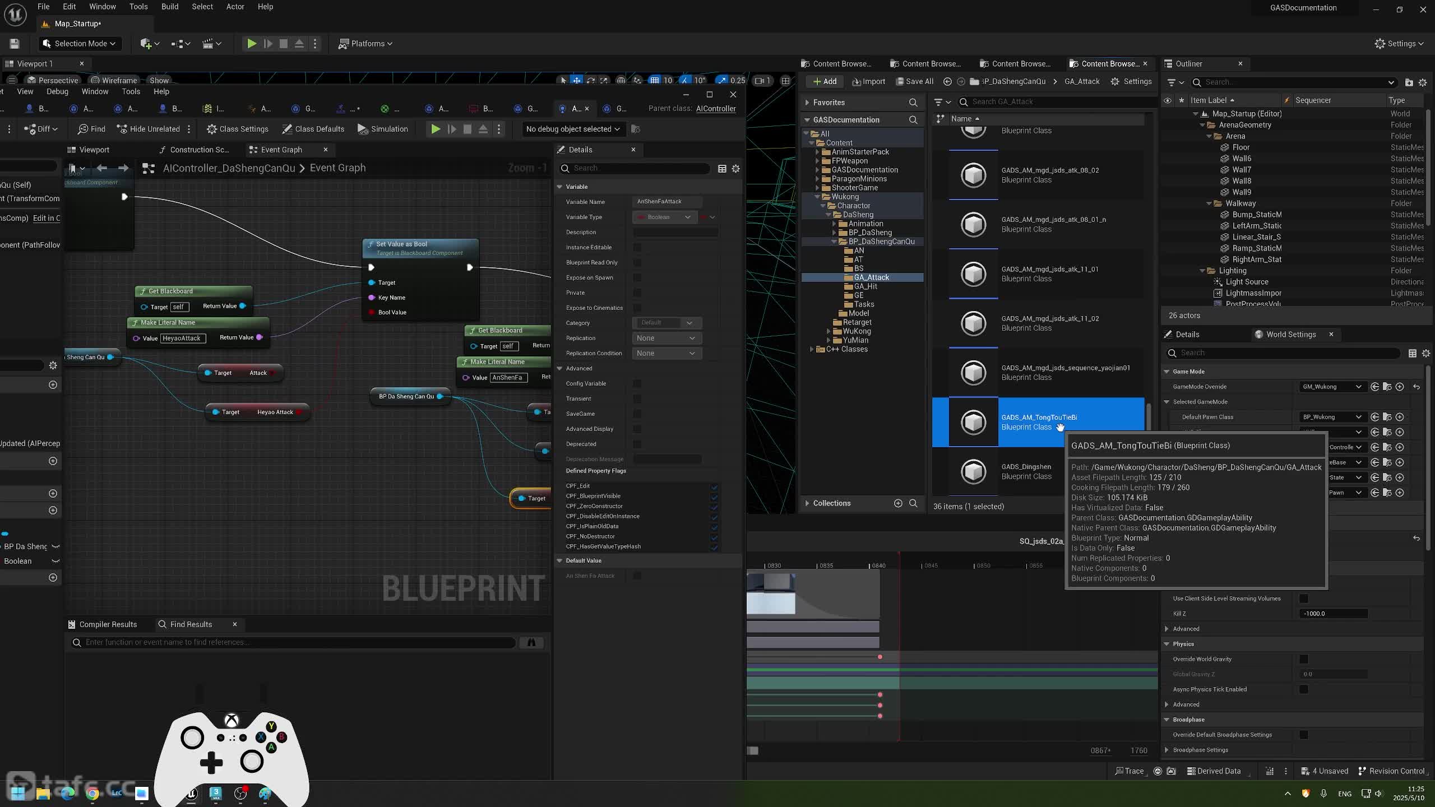
Task: Toggle Transient checkbox
Action: 637,399
